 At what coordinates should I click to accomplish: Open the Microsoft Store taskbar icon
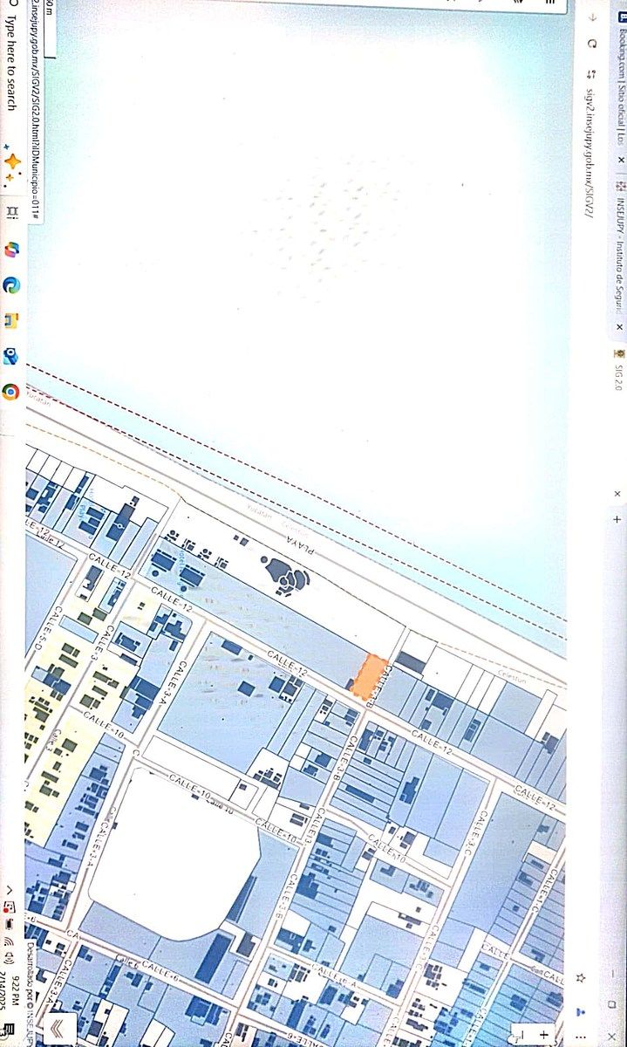click(10, 356)
